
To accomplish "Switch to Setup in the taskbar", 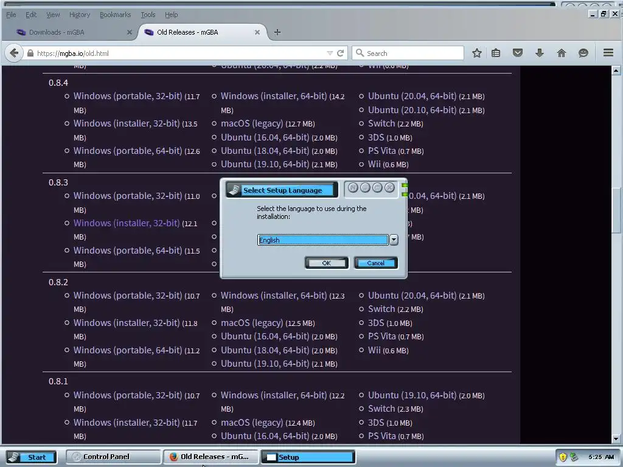I will pyautogui.click(x=308, y=457).
